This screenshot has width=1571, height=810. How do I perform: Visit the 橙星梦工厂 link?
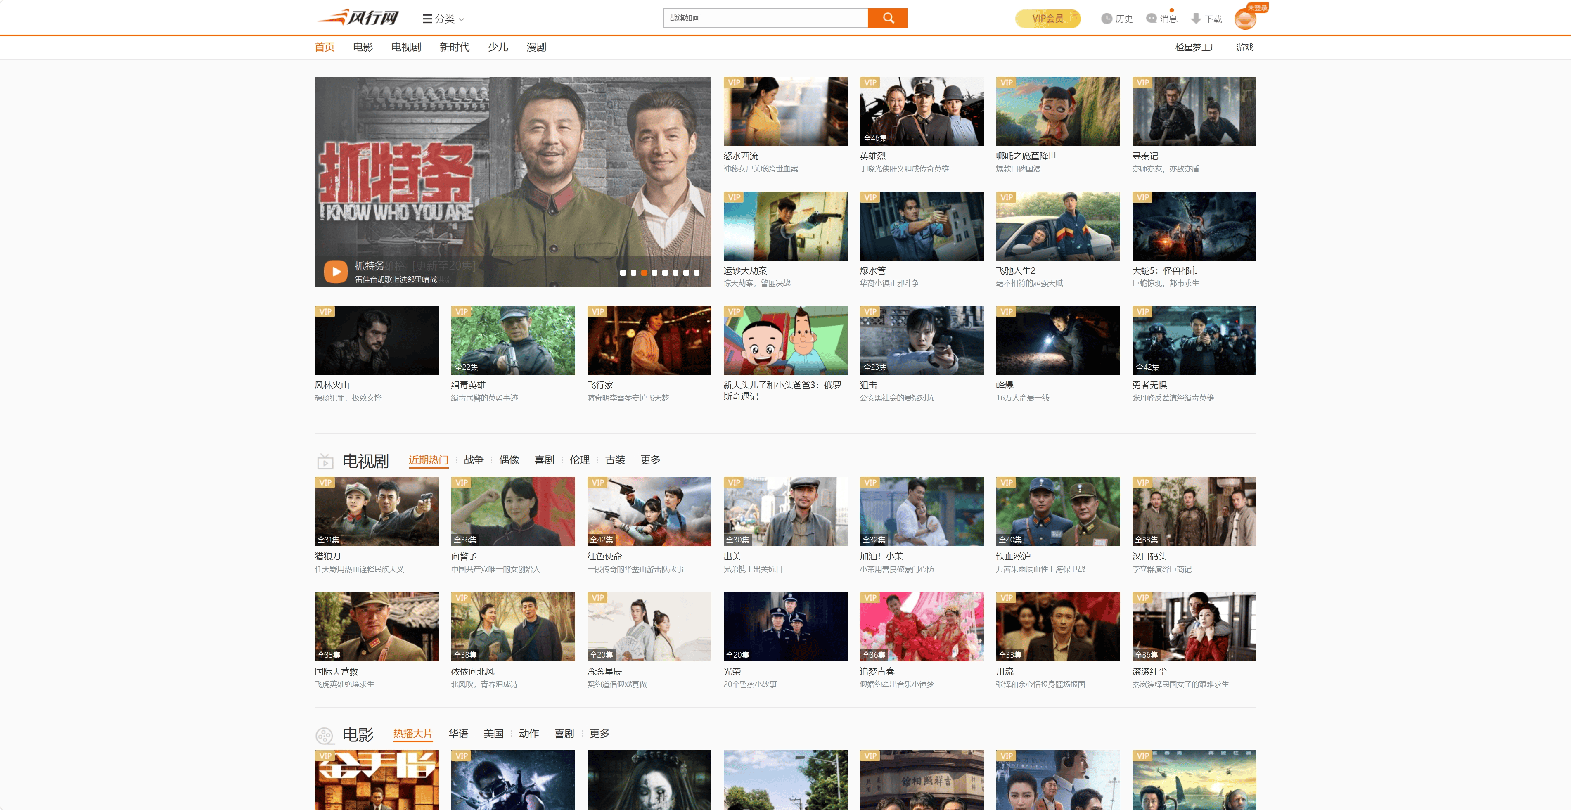1197,47
